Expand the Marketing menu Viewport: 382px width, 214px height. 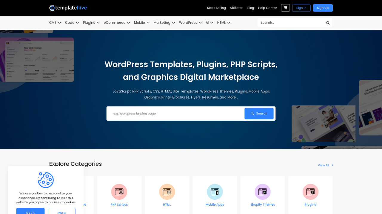point(164,23)
